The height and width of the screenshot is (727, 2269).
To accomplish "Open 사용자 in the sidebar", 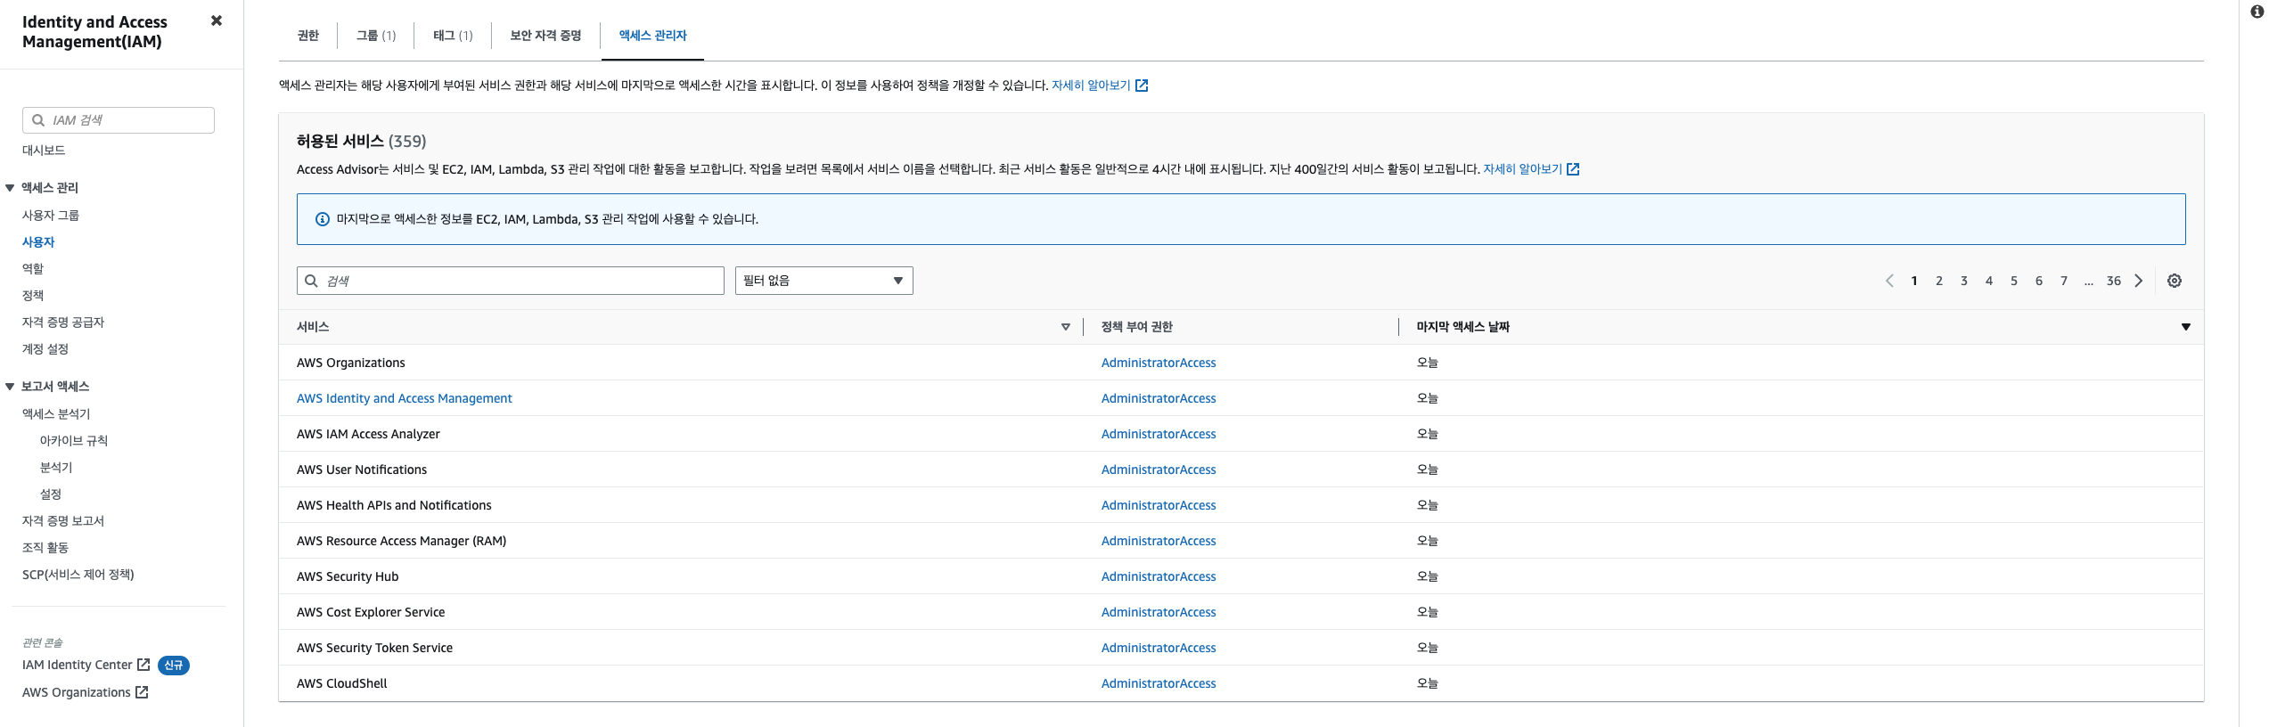I will pyautogui.click(x=38, y=242).
